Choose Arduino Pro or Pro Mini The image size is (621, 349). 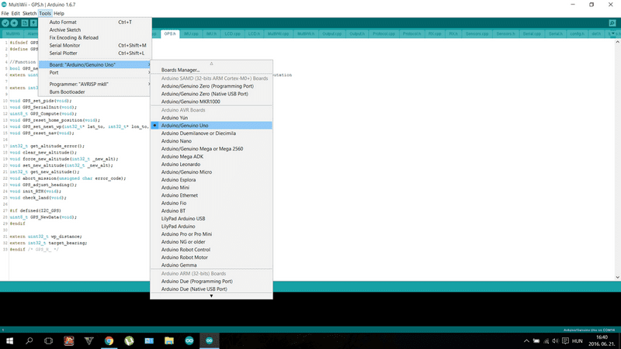[211, 234]
